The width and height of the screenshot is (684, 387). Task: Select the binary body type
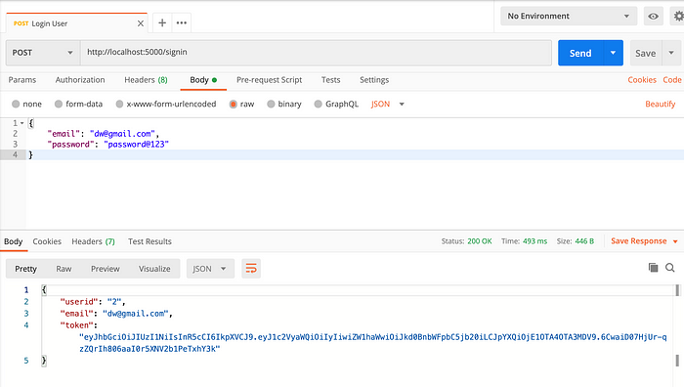271,104
